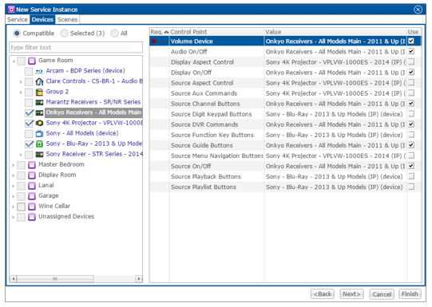Select the Compatible radio button
This screenshot has height=307, width=432.
click(x=17, y=33)
